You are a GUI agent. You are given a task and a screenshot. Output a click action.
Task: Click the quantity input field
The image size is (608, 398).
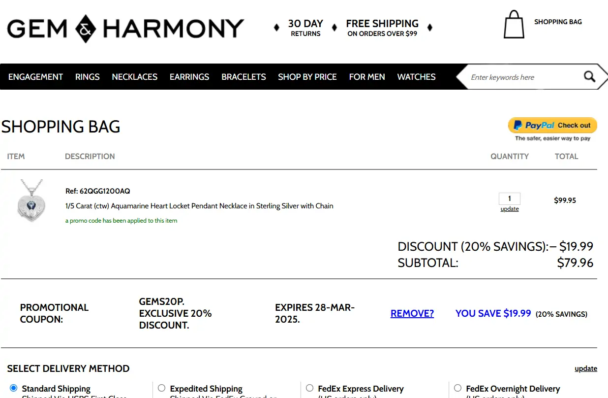click(x=510, y=199)
